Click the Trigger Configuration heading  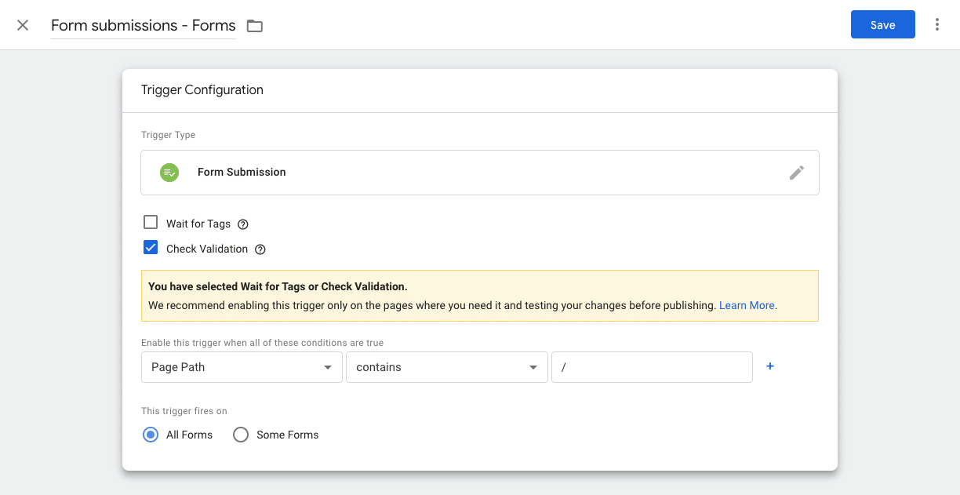202,90
